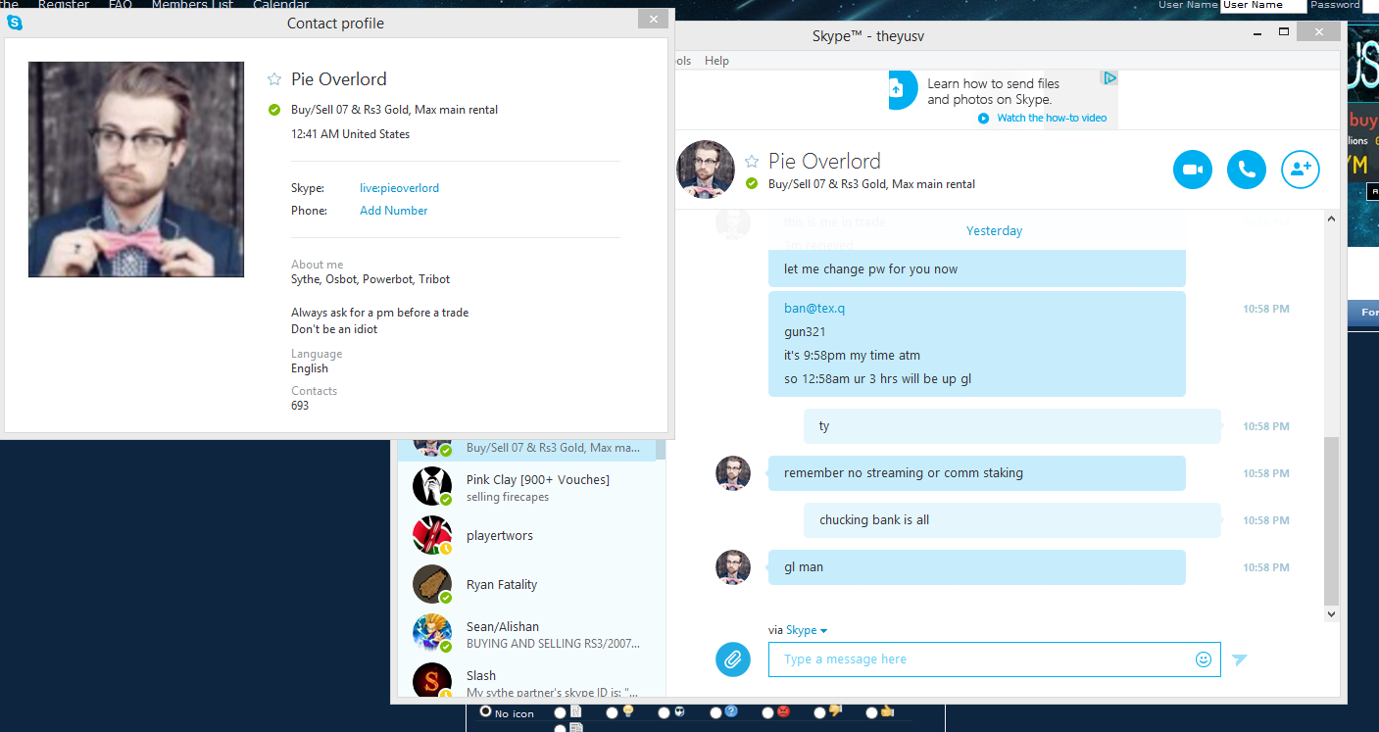Click the ad info icon on the banner

coord(1108,77)
